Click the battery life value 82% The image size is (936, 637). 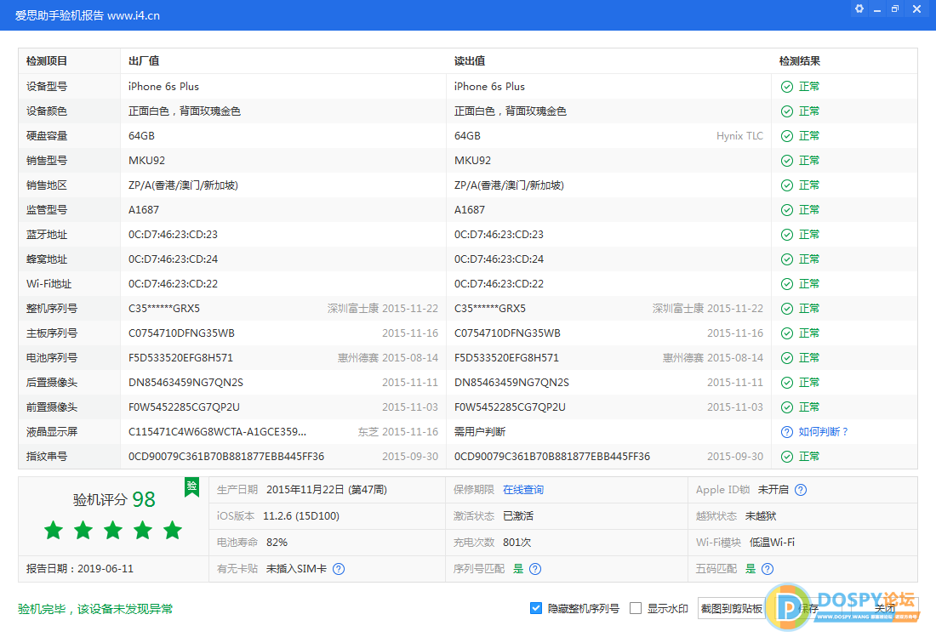[x=277, y=542]
